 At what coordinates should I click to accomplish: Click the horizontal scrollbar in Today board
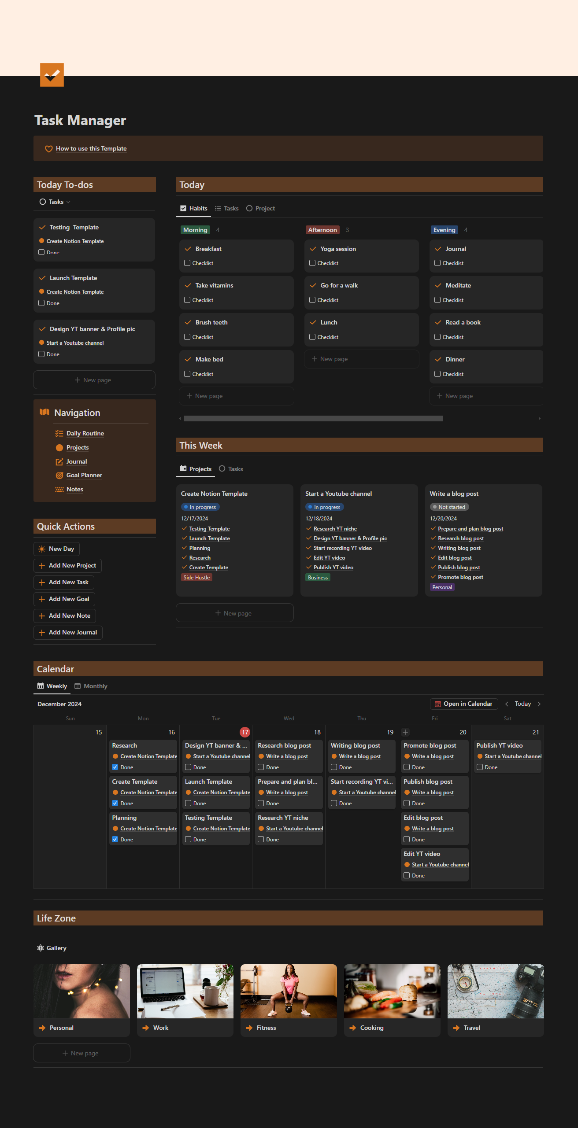click(x=313, y=419)
